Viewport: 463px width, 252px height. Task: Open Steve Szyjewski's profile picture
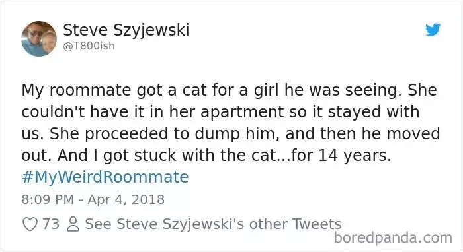39,38
